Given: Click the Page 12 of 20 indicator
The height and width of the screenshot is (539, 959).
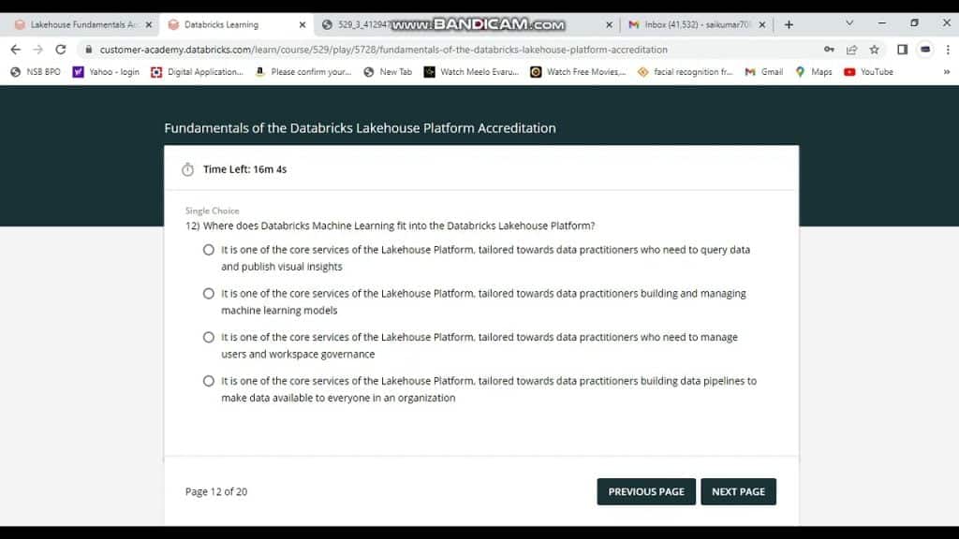Looking at the screenshot, I should [216, 491].
